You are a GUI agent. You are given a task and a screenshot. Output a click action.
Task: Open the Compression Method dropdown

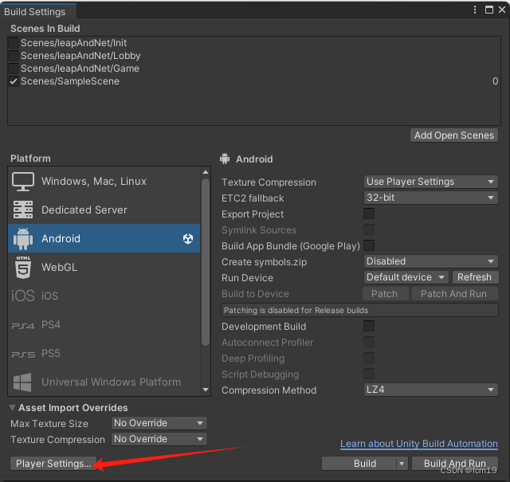pos(430,390)
